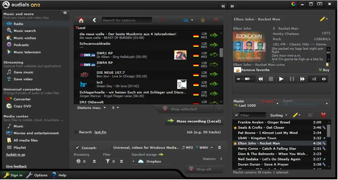
Task: Toggle the visualization eye button
Action: 324,79
